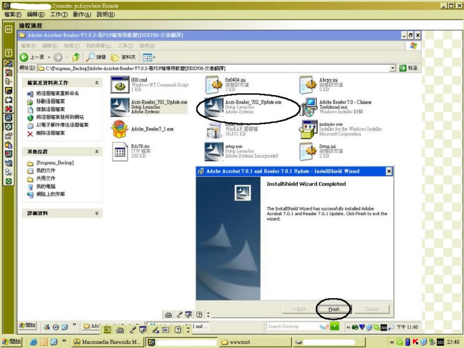Click the pcAnywhere help question-mark icon
Screen dimensions: 464x348
(x=9, y=52)
